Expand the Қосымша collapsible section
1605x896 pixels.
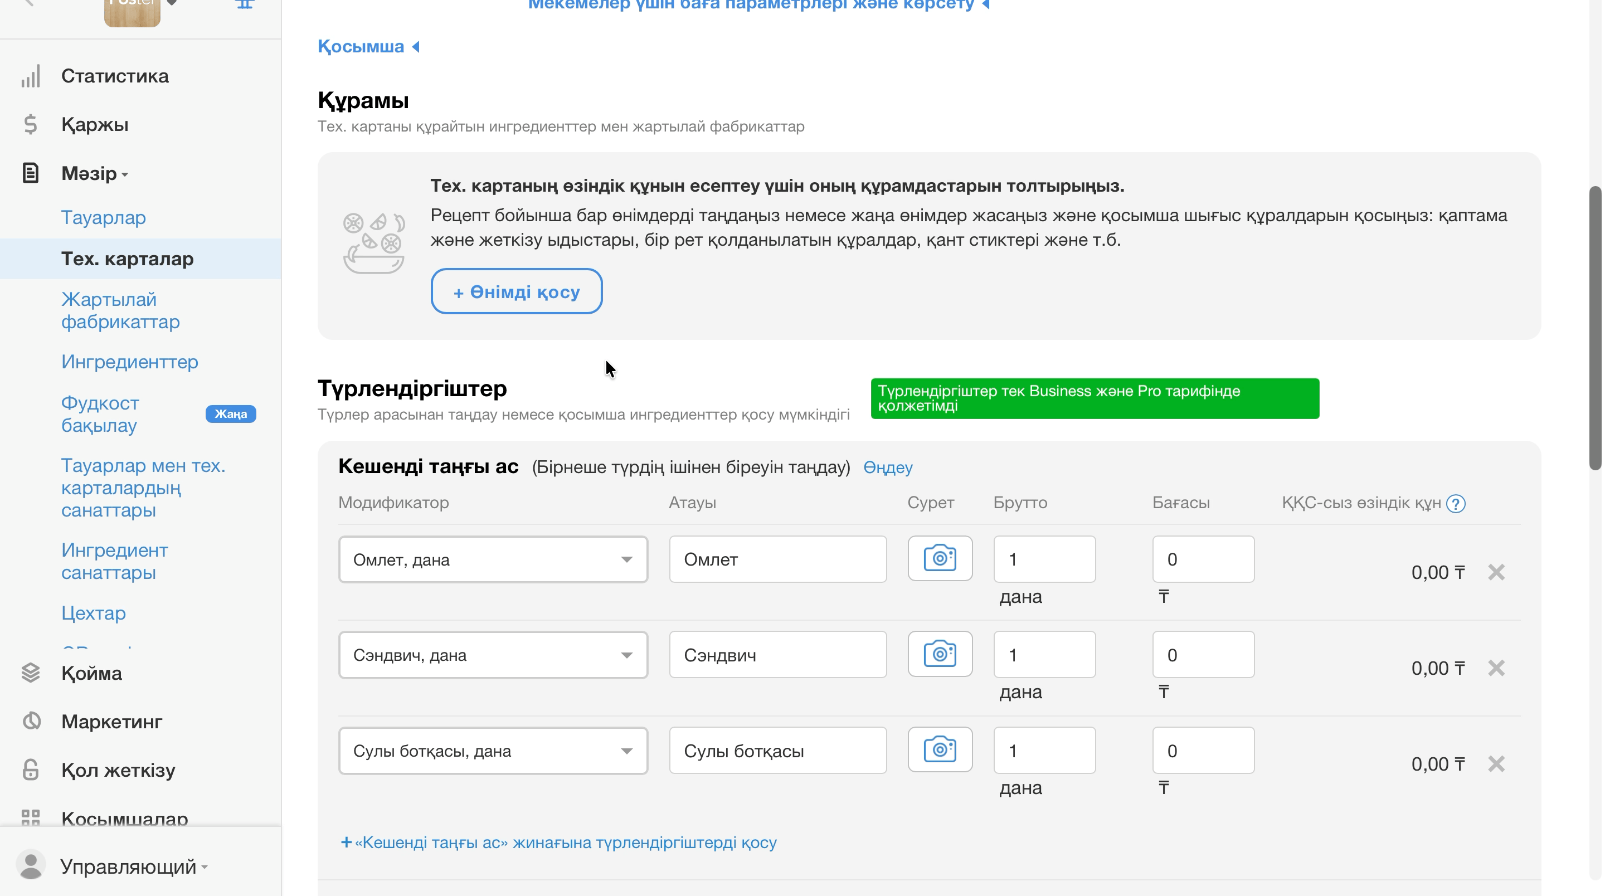click(x=368, y=46)
